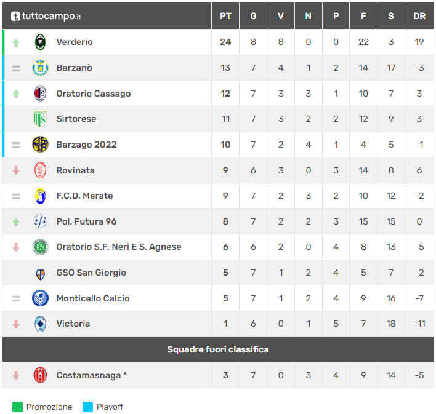Click the DR column header
Screen dimensions: 436x414
[419, 16]
